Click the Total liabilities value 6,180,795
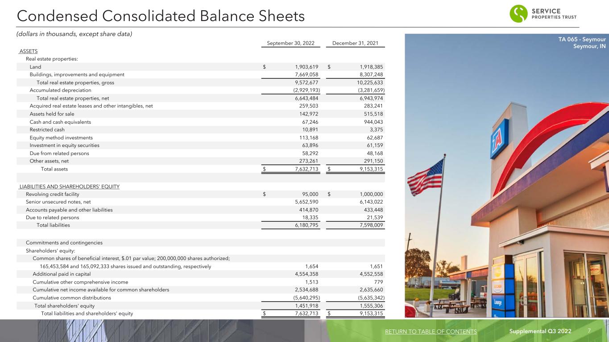The height and width of the screenshot is (342, 609). point(302,225)
